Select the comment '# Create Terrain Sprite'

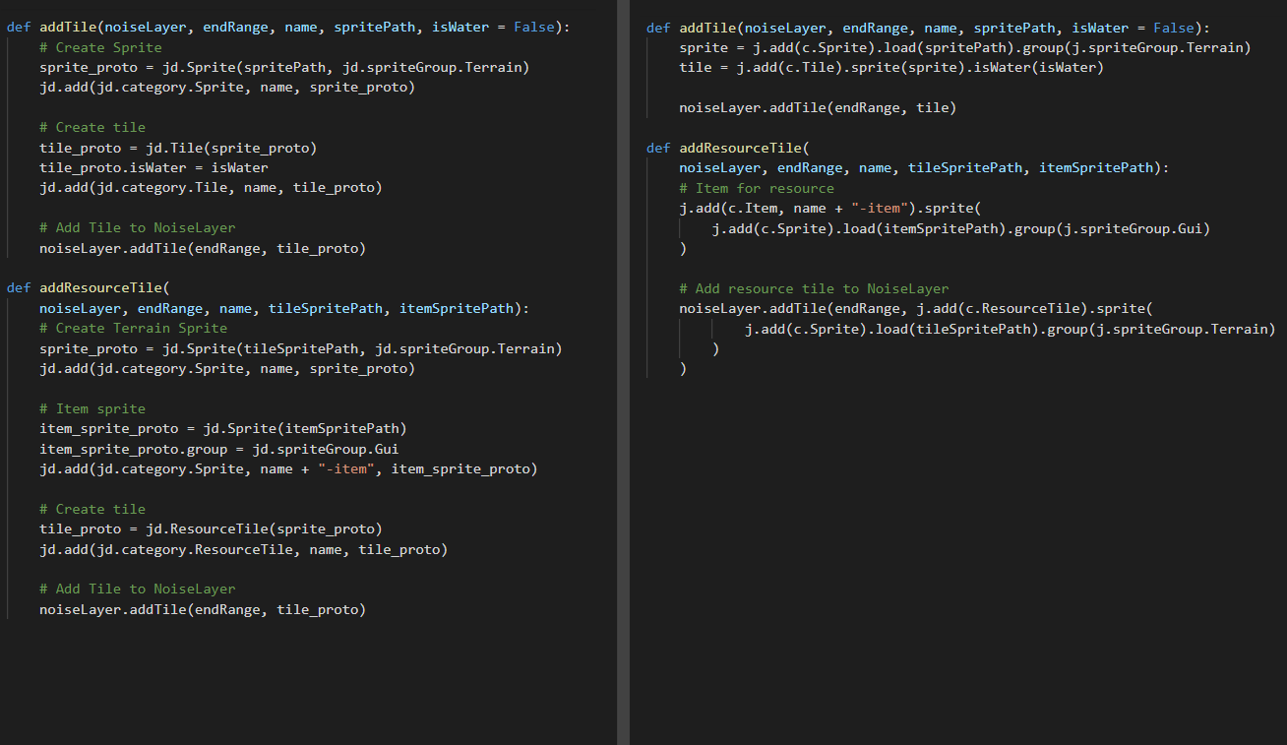[133, 328]
